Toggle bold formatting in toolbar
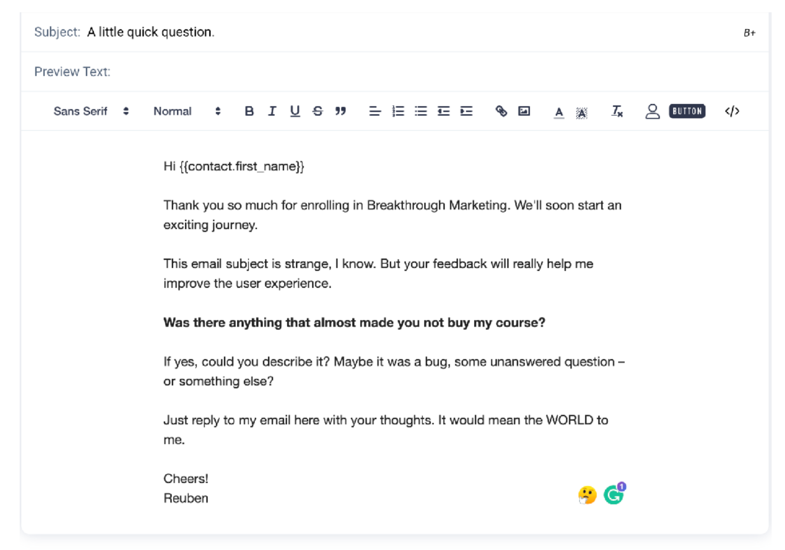 (x=249, y=111)
